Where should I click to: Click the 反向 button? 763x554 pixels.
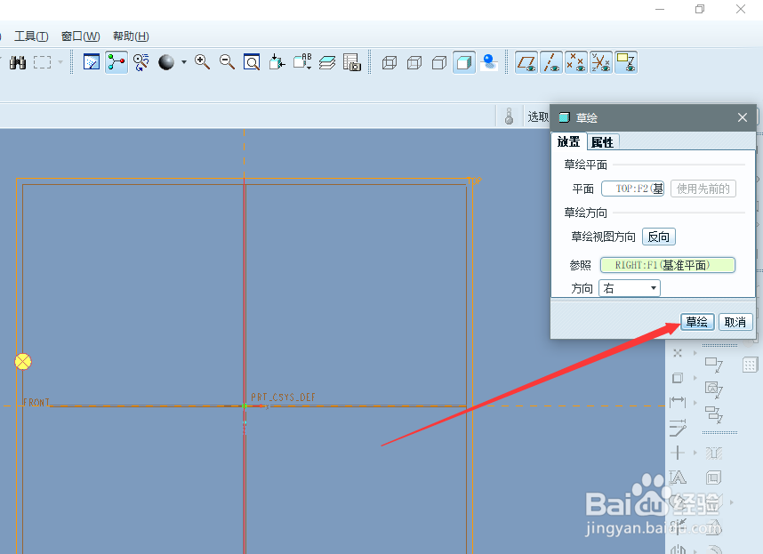(x=659, y=237)
